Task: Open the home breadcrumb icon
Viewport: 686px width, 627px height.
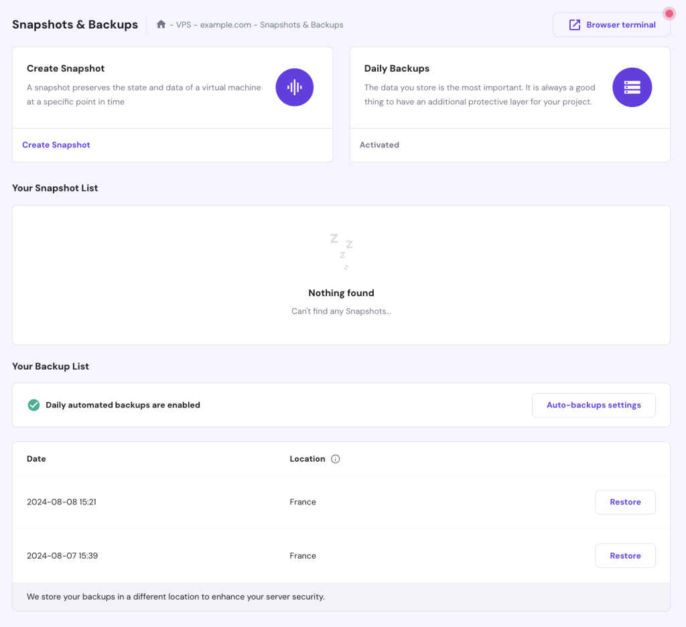Action: tap(161, 24)
